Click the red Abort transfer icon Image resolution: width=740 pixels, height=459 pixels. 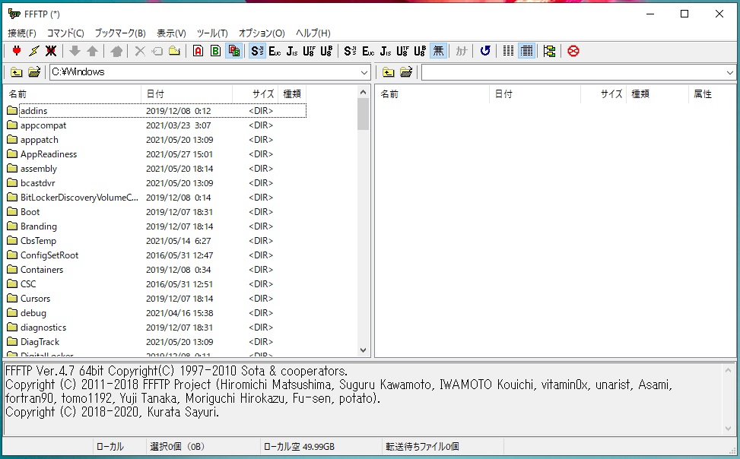pyautogui.click(x=573, y=51)
